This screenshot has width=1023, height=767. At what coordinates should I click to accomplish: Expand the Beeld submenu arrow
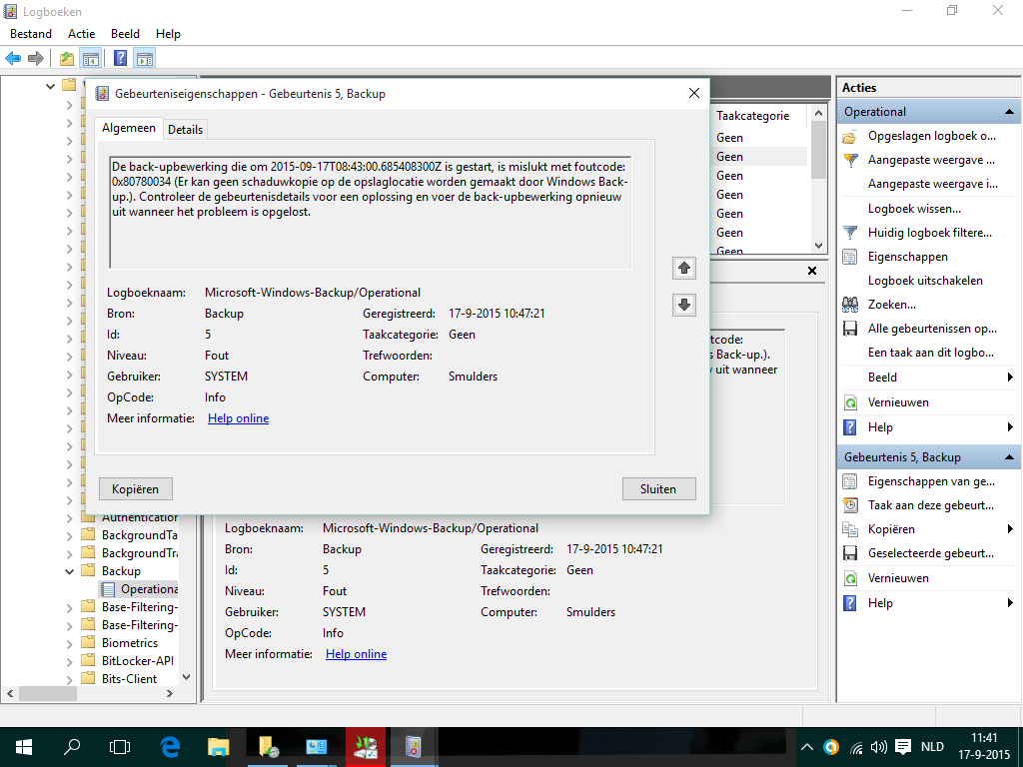point(1010,378)
